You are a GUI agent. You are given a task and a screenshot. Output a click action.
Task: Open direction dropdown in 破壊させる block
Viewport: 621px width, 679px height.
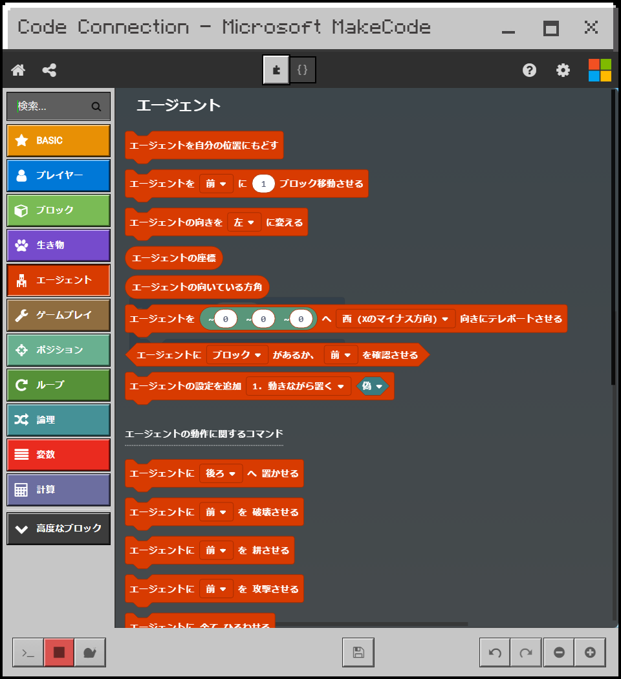pos(216,512)
